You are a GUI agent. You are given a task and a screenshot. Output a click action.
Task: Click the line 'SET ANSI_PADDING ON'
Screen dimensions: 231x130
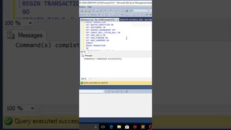(97, 38)
